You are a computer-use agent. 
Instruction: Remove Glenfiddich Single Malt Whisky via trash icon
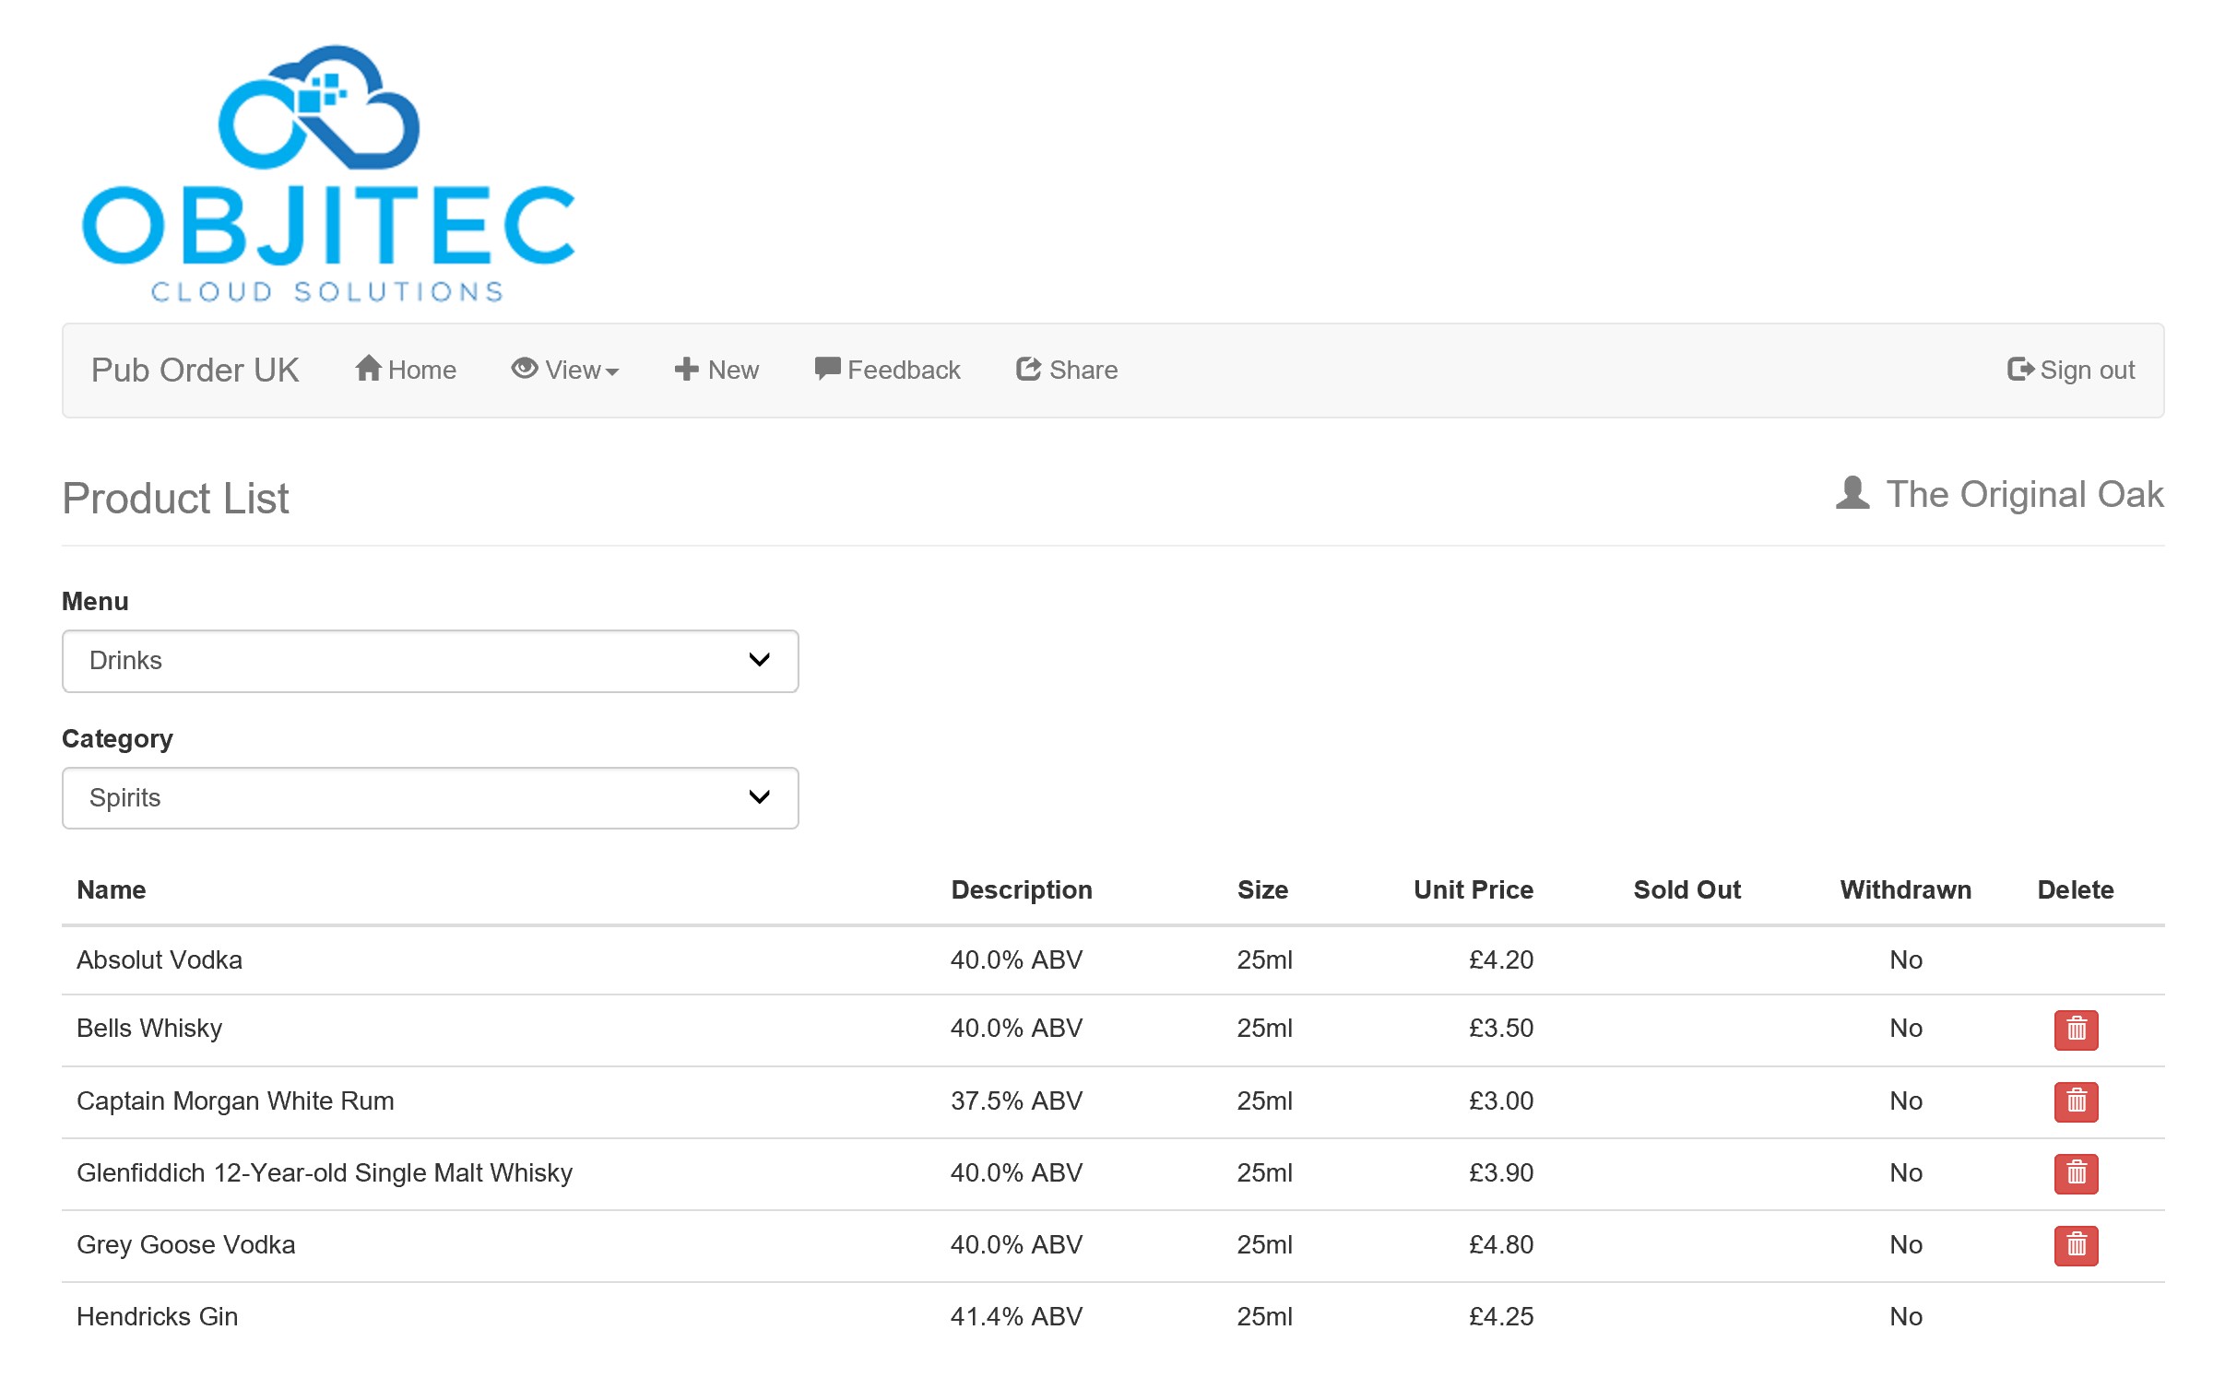click(x=2076, y=1173)
